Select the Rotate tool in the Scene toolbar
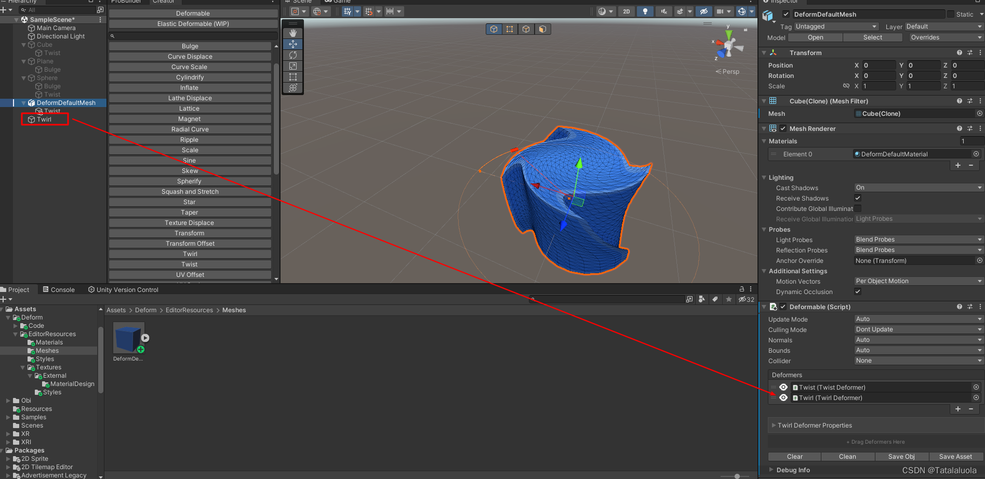The width and height of the screenshot is (985, 479). [x=293, y=55]
